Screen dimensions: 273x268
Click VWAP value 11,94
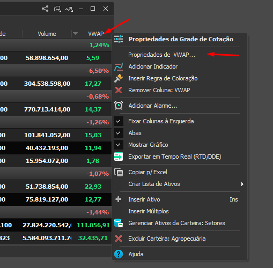(x=93, y=148)
